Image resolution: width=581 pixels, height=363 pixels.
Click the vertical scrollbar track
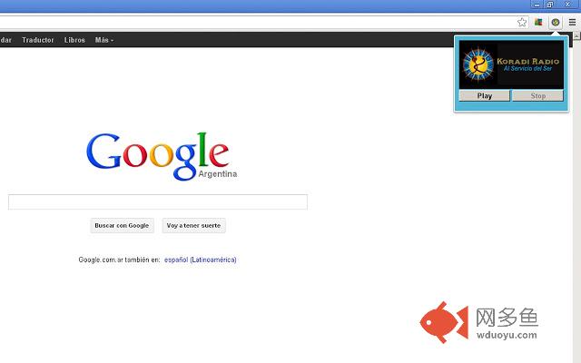pyautogui.click(x=576, y=200)
